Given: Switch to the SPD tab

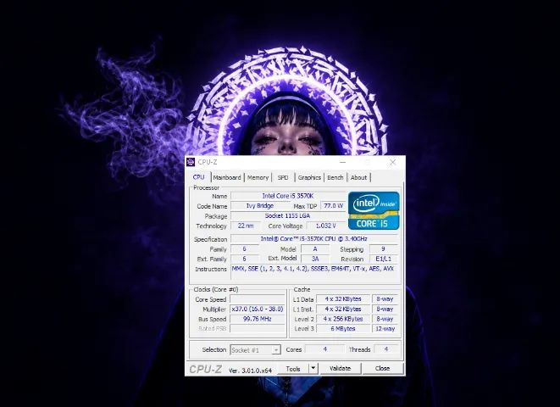Looking at the screenshot, I should (283, 177).
